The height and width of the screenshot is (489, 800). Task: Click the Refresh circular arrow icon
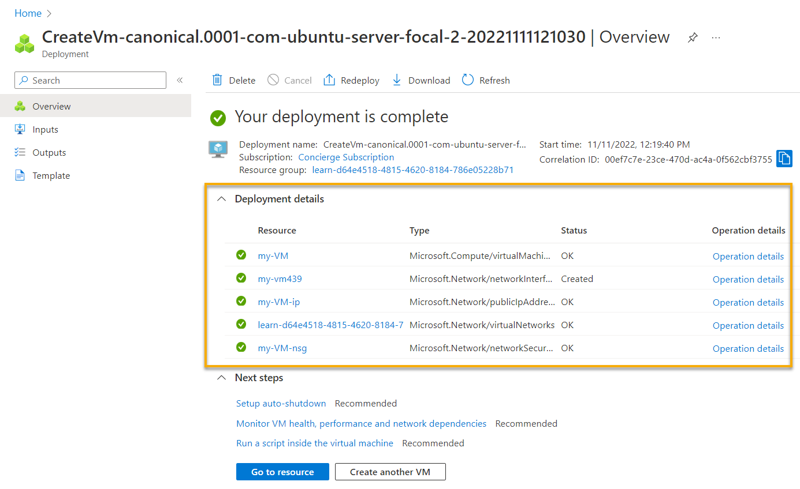pos(468,80)
